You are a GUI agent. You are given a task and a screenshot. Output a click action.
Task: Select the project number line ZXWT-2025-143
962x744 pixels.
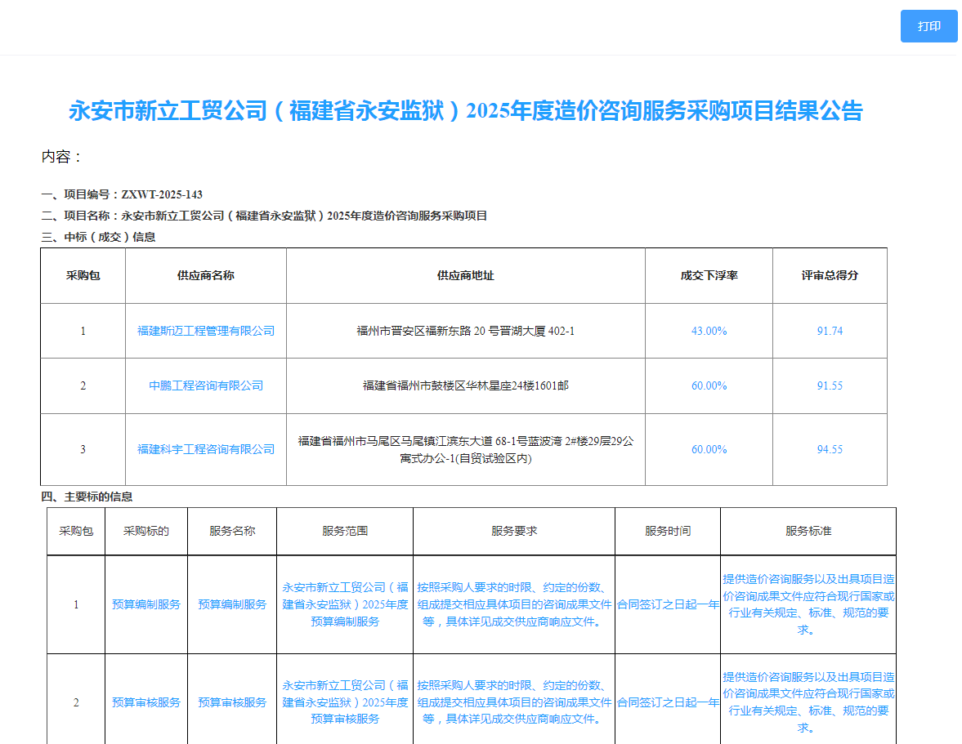[122, 195]
